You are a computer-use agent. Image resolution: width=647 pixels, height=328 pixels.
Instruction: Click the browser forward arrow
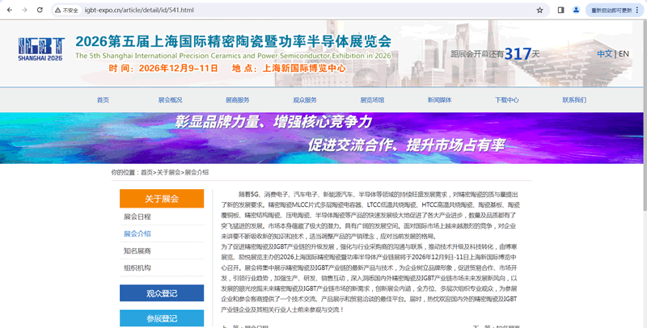pyautogui.click(x=24, y=11)
